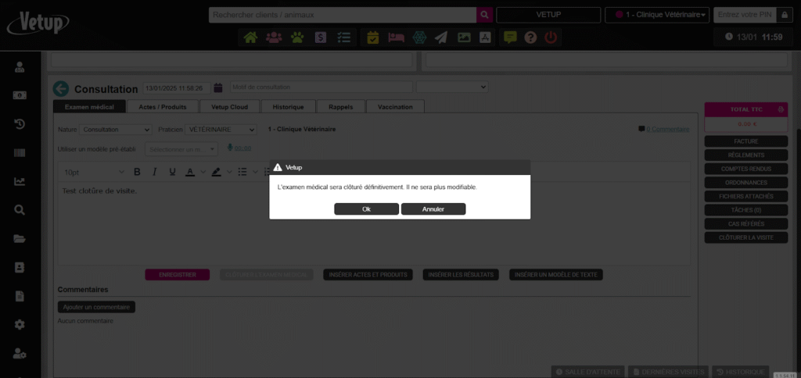Viewport: 801px width, 378px height.
Task: Click the paper plane send icon
Action: [441, 37]
